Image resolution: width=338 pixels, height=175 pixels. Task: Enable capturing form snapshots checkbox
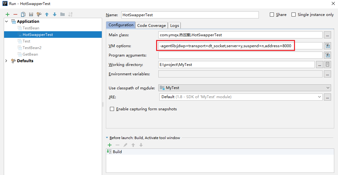(x=112, y=109)
